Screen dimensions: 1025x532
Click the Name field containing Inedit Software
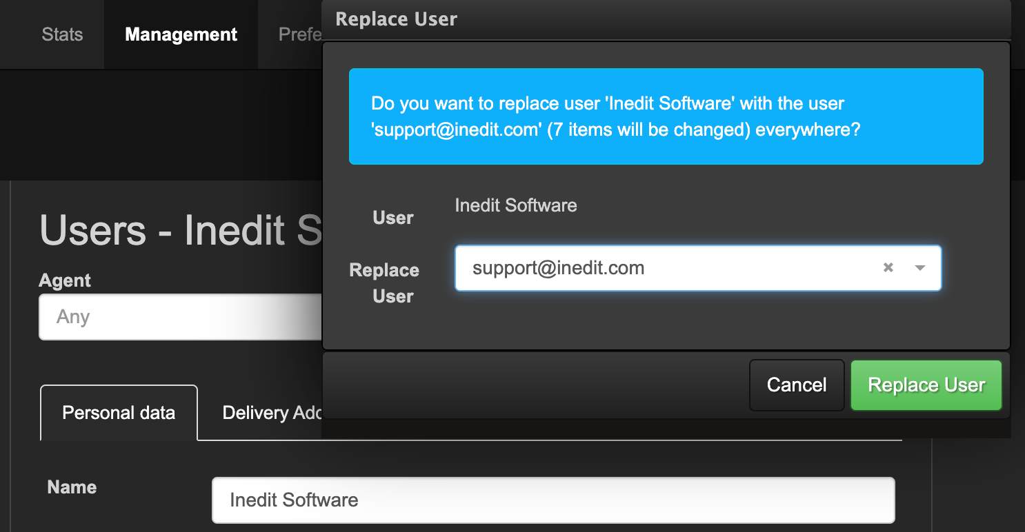pos(553,500)
